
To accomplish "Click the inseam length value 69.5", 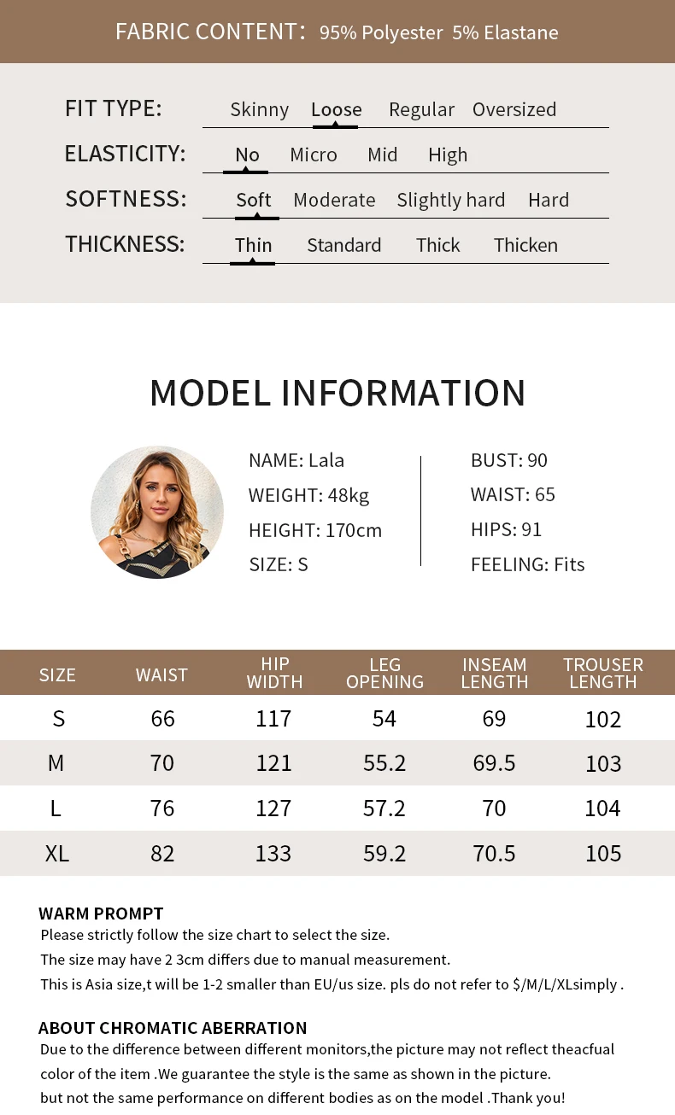I will [494, 763].
